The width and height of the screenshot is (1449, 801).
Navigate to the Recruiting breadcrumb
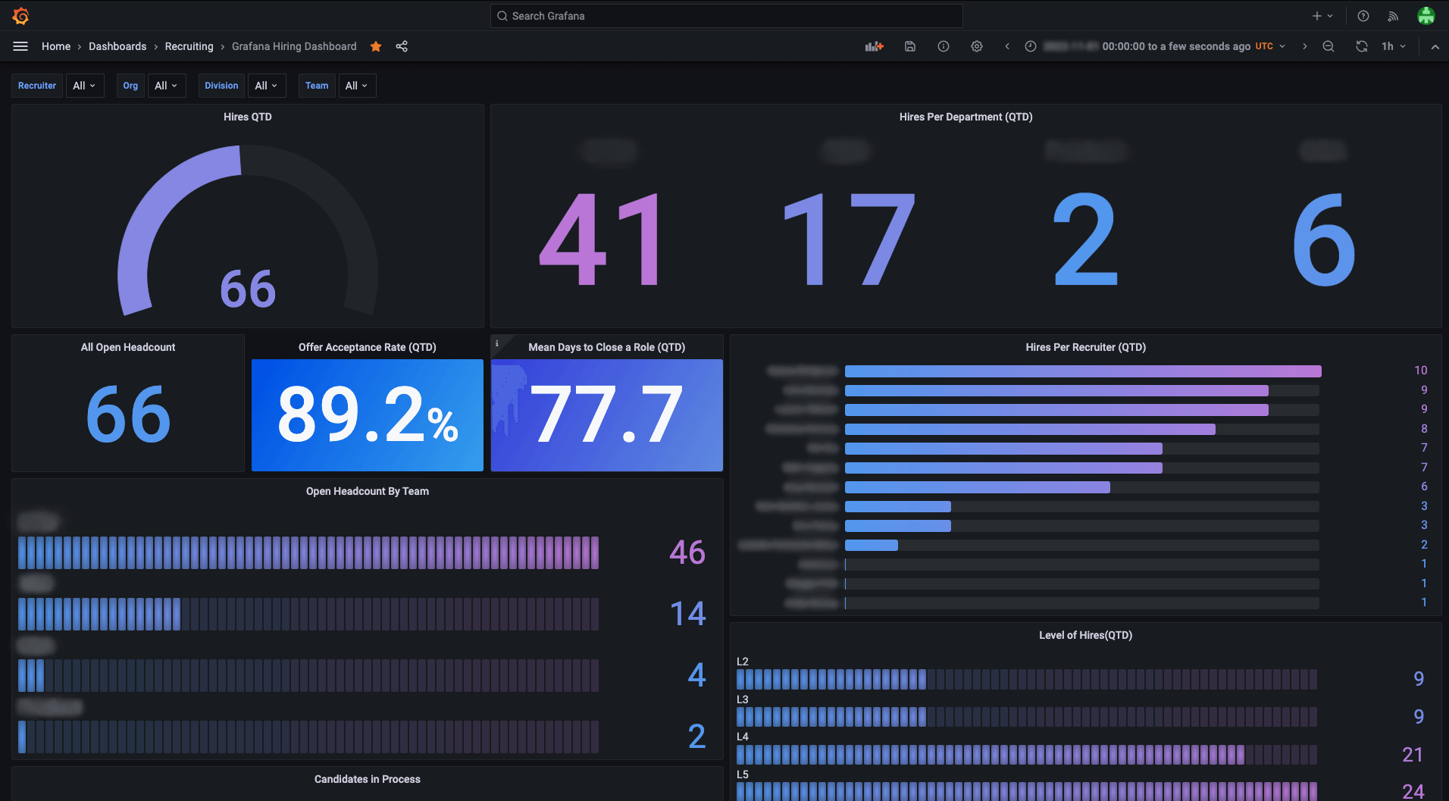[189, 46]
